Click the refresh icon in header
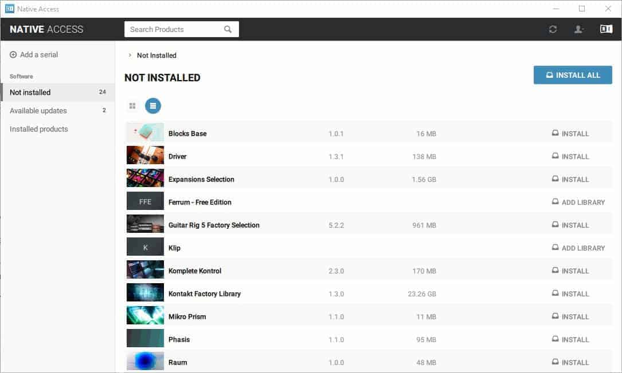This screenshot has width=622, height=373. coord(553,29)
